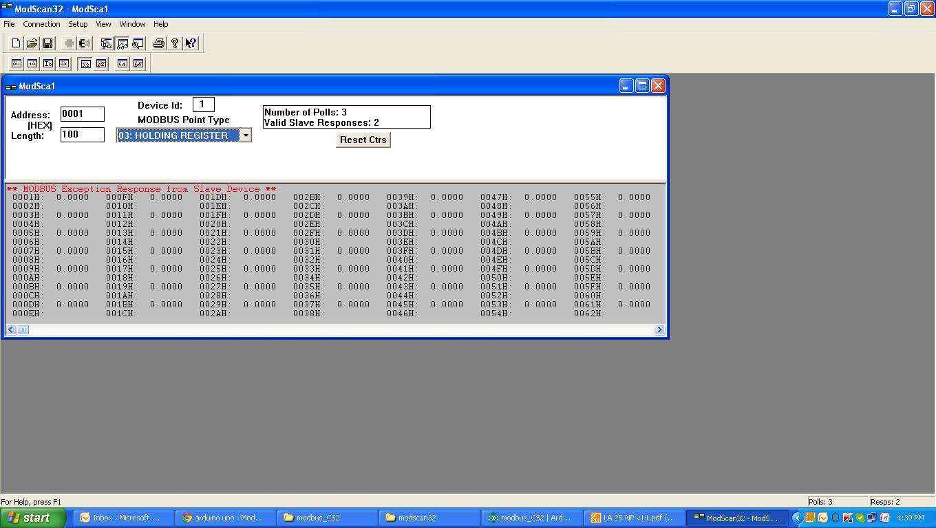Select swapped 32-bit float display icon
The height and width of the screenshot is (528, 936).
coord(101,63)
